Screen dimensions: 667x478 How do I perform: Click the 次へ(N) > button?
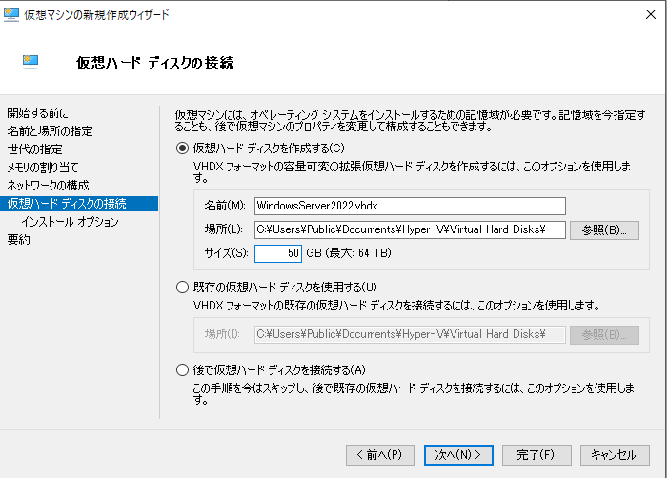tap(458, 455)
